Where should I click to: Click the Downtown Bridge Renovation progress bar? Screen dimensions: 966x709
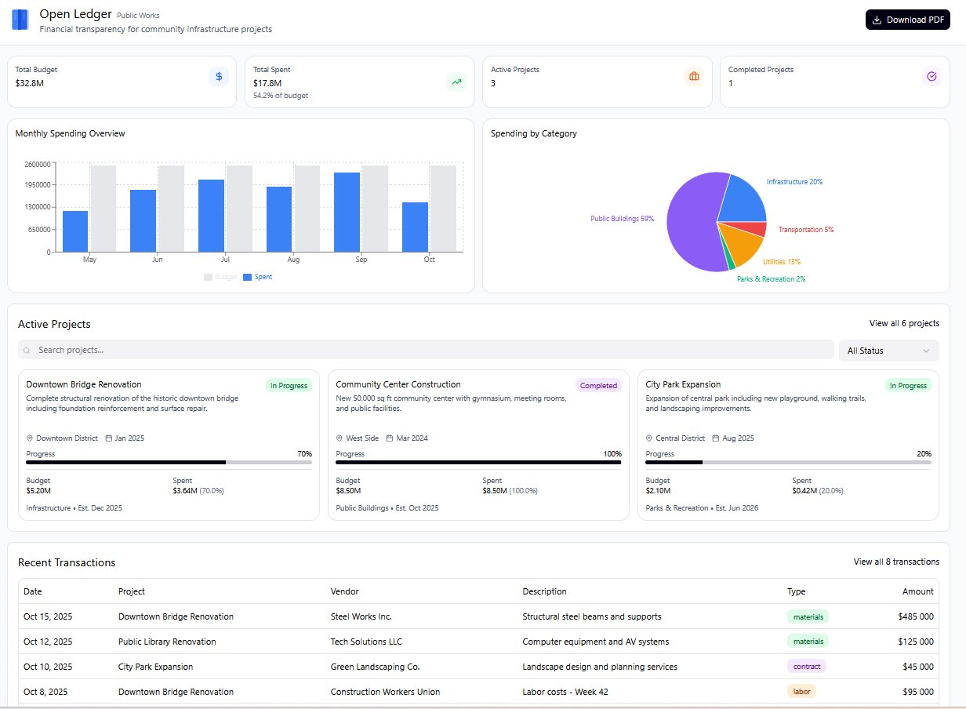[x=169, y=463]
